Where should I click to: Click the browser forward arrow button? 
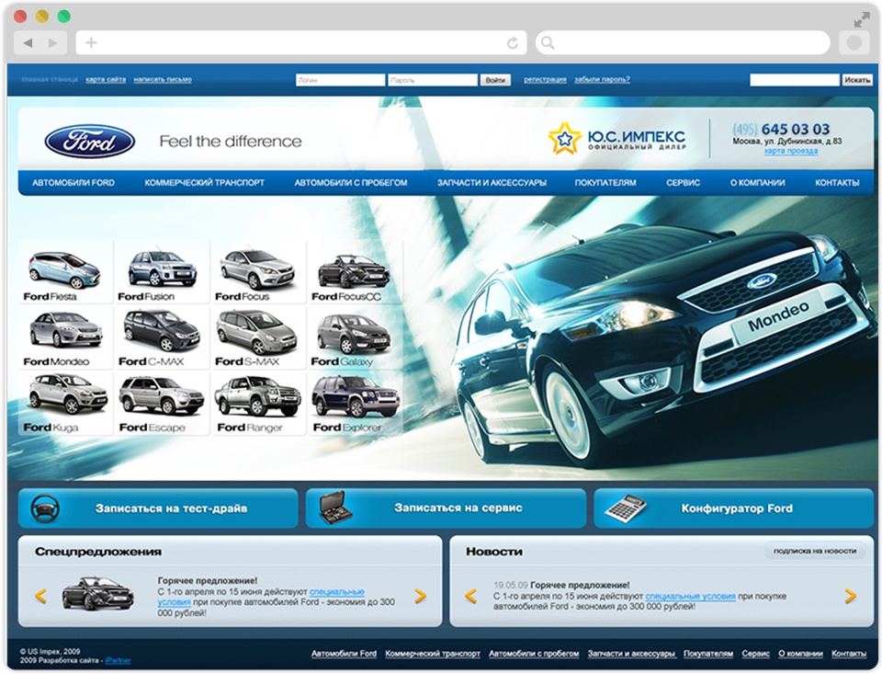pyautogui.click(x=52, y=43)
